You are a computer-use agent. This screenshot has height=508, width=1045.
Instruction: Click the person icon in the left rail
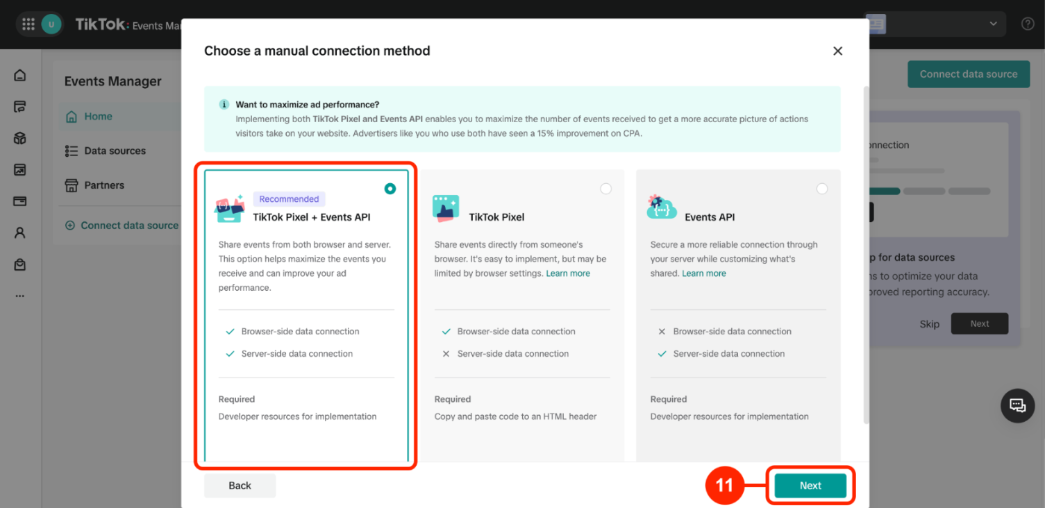20,233
